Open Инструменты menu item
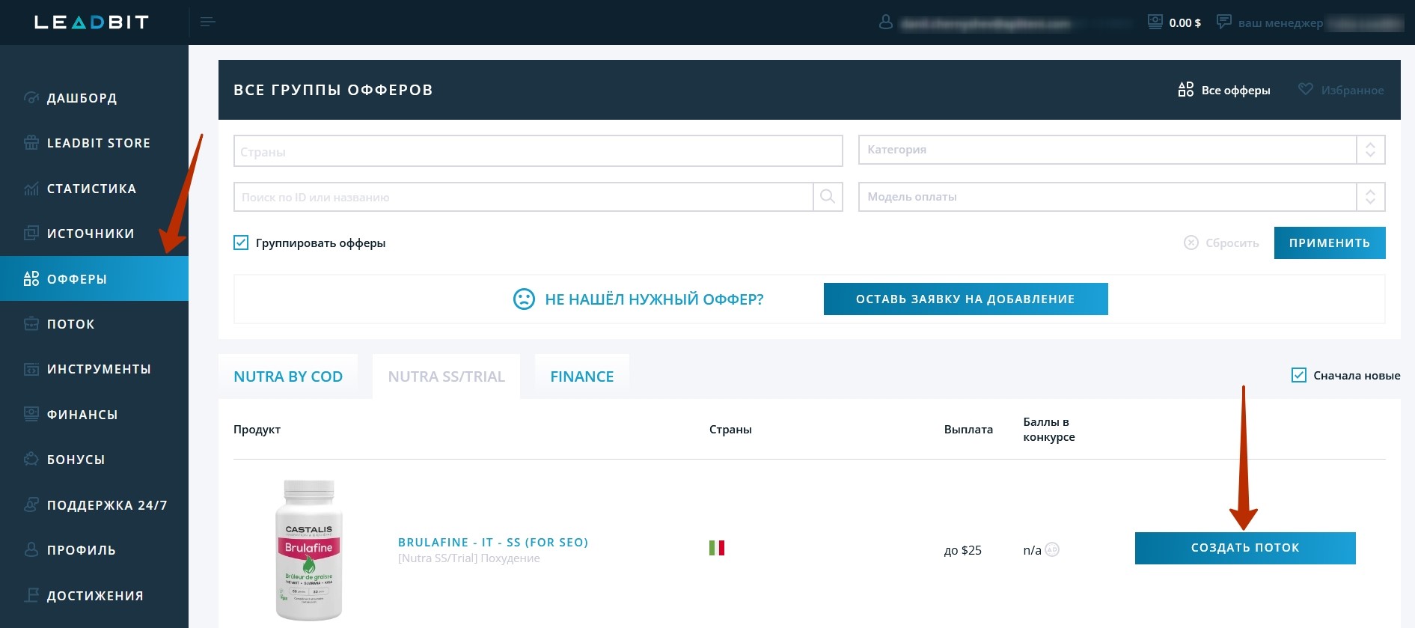Screen dimensions: 1415x628 pyautogui.click(x=94, y=369)
